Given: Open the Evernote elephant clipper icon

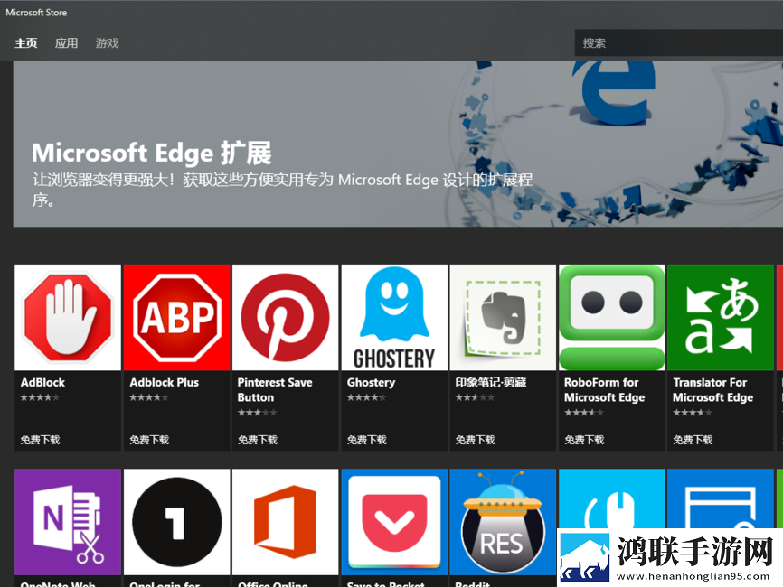Looking at the screenshot, I should [x=503, y=318].
